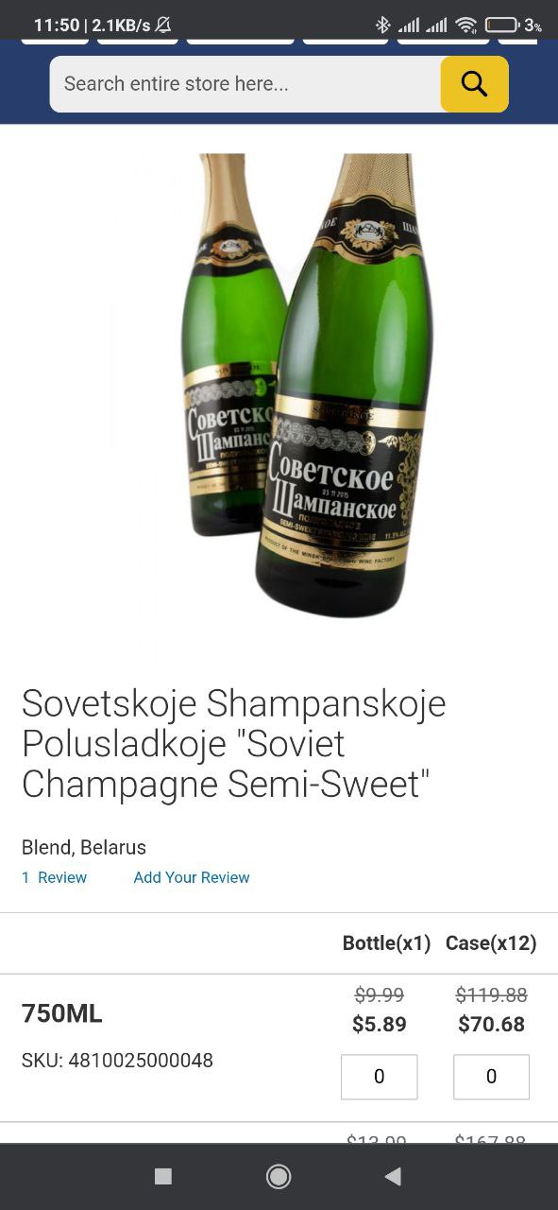Viewport: 558px width, 1210px height.
Task: Tap the Android home circle icon
Action: tap(279, 1176)
